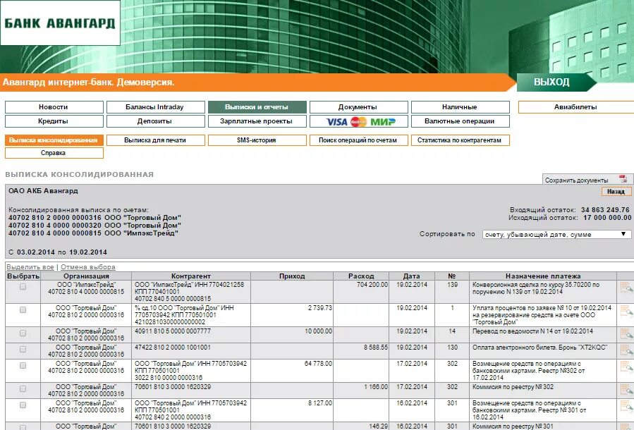Tick checkbox for 146.29 expense row
This screenshot has height=430, width=634.
23,427
